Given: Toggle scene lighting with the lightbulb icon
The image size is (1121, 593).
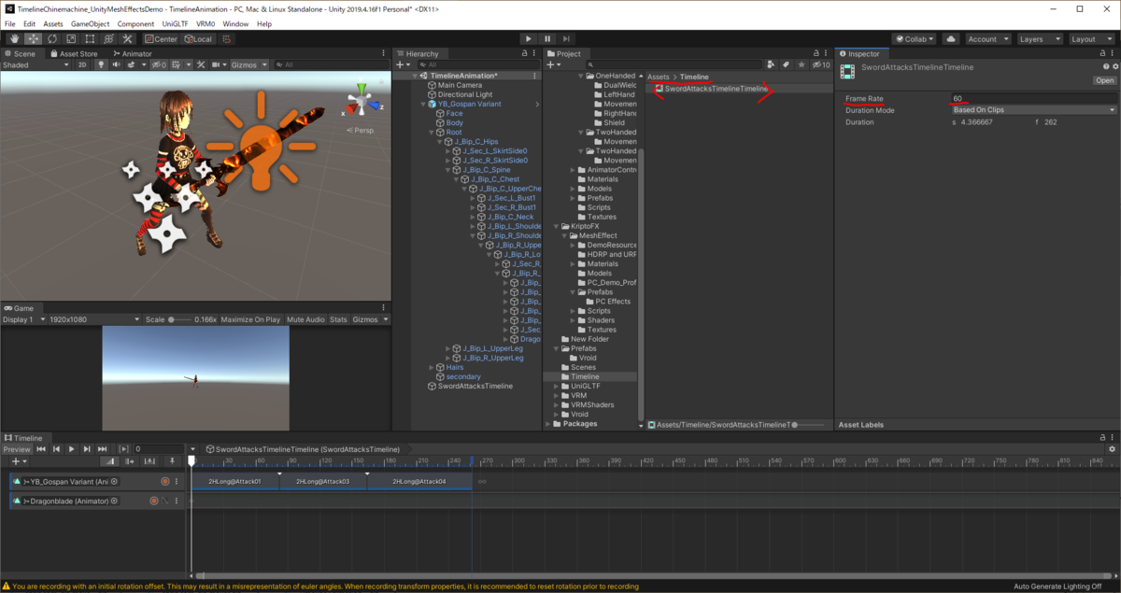Looking at the screenshot, I should [x=101, y=65].
